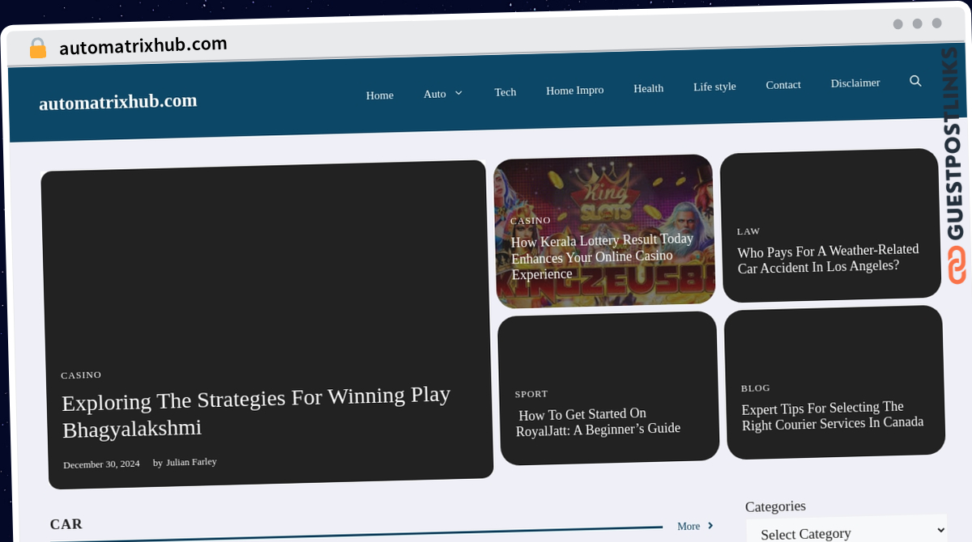Viewport: 972px width, 542px height.
Task: Open article Exploring The Strategies For Winning Play Bhagyalakshmi
Action: tap(257, 411)
